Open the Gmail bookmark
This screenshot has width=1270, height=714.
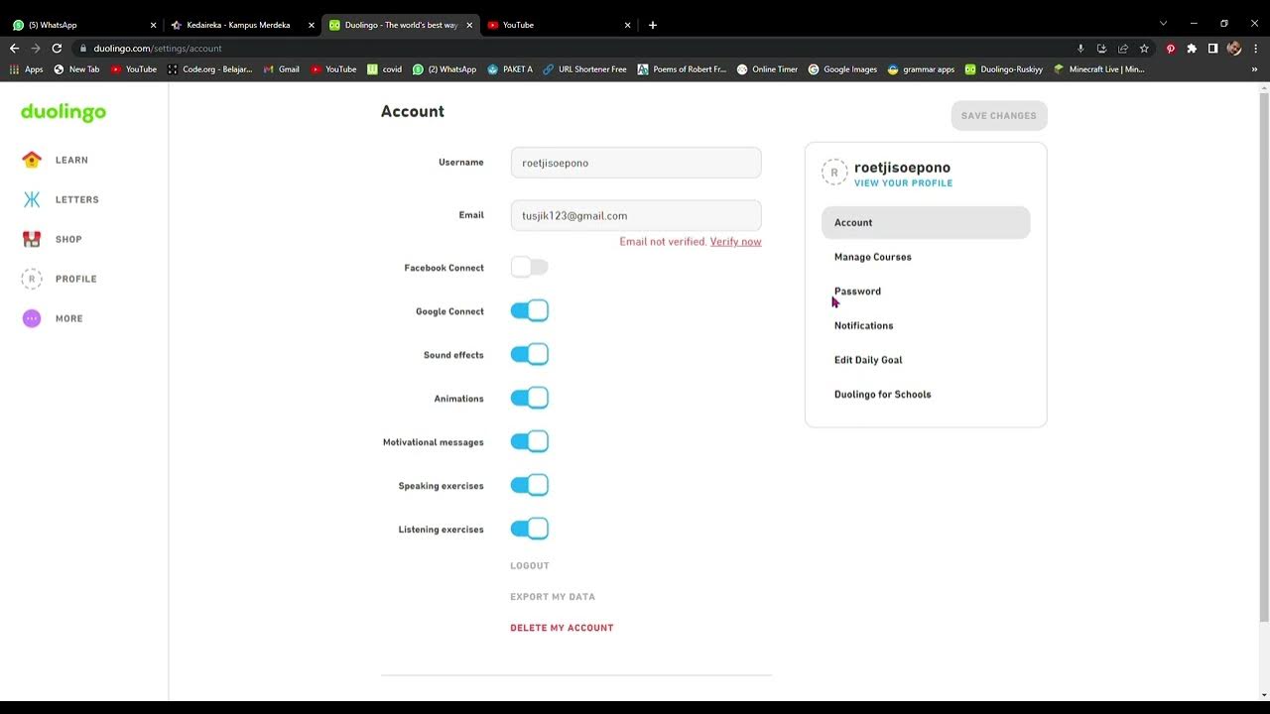pyautogui.click(x=281, y=69)
